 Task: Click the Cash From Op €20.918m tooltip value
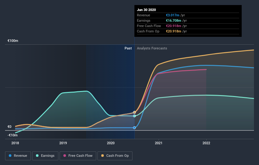tap(174, 31)
